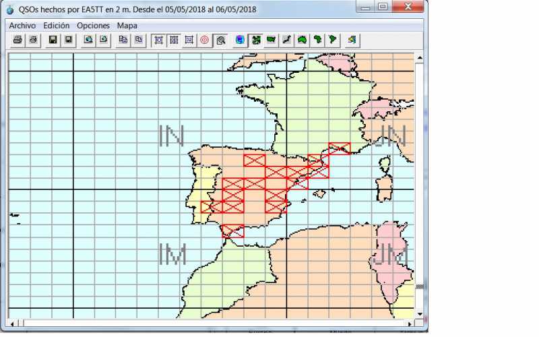The image size is (539, 337).
Task: Click the horizontal scrollbar thumb
Action: pos(21,324)
